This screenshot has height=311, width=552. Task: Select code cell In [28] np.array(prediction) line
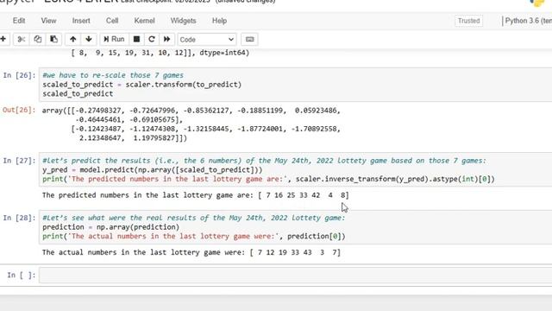click(111, 227)
